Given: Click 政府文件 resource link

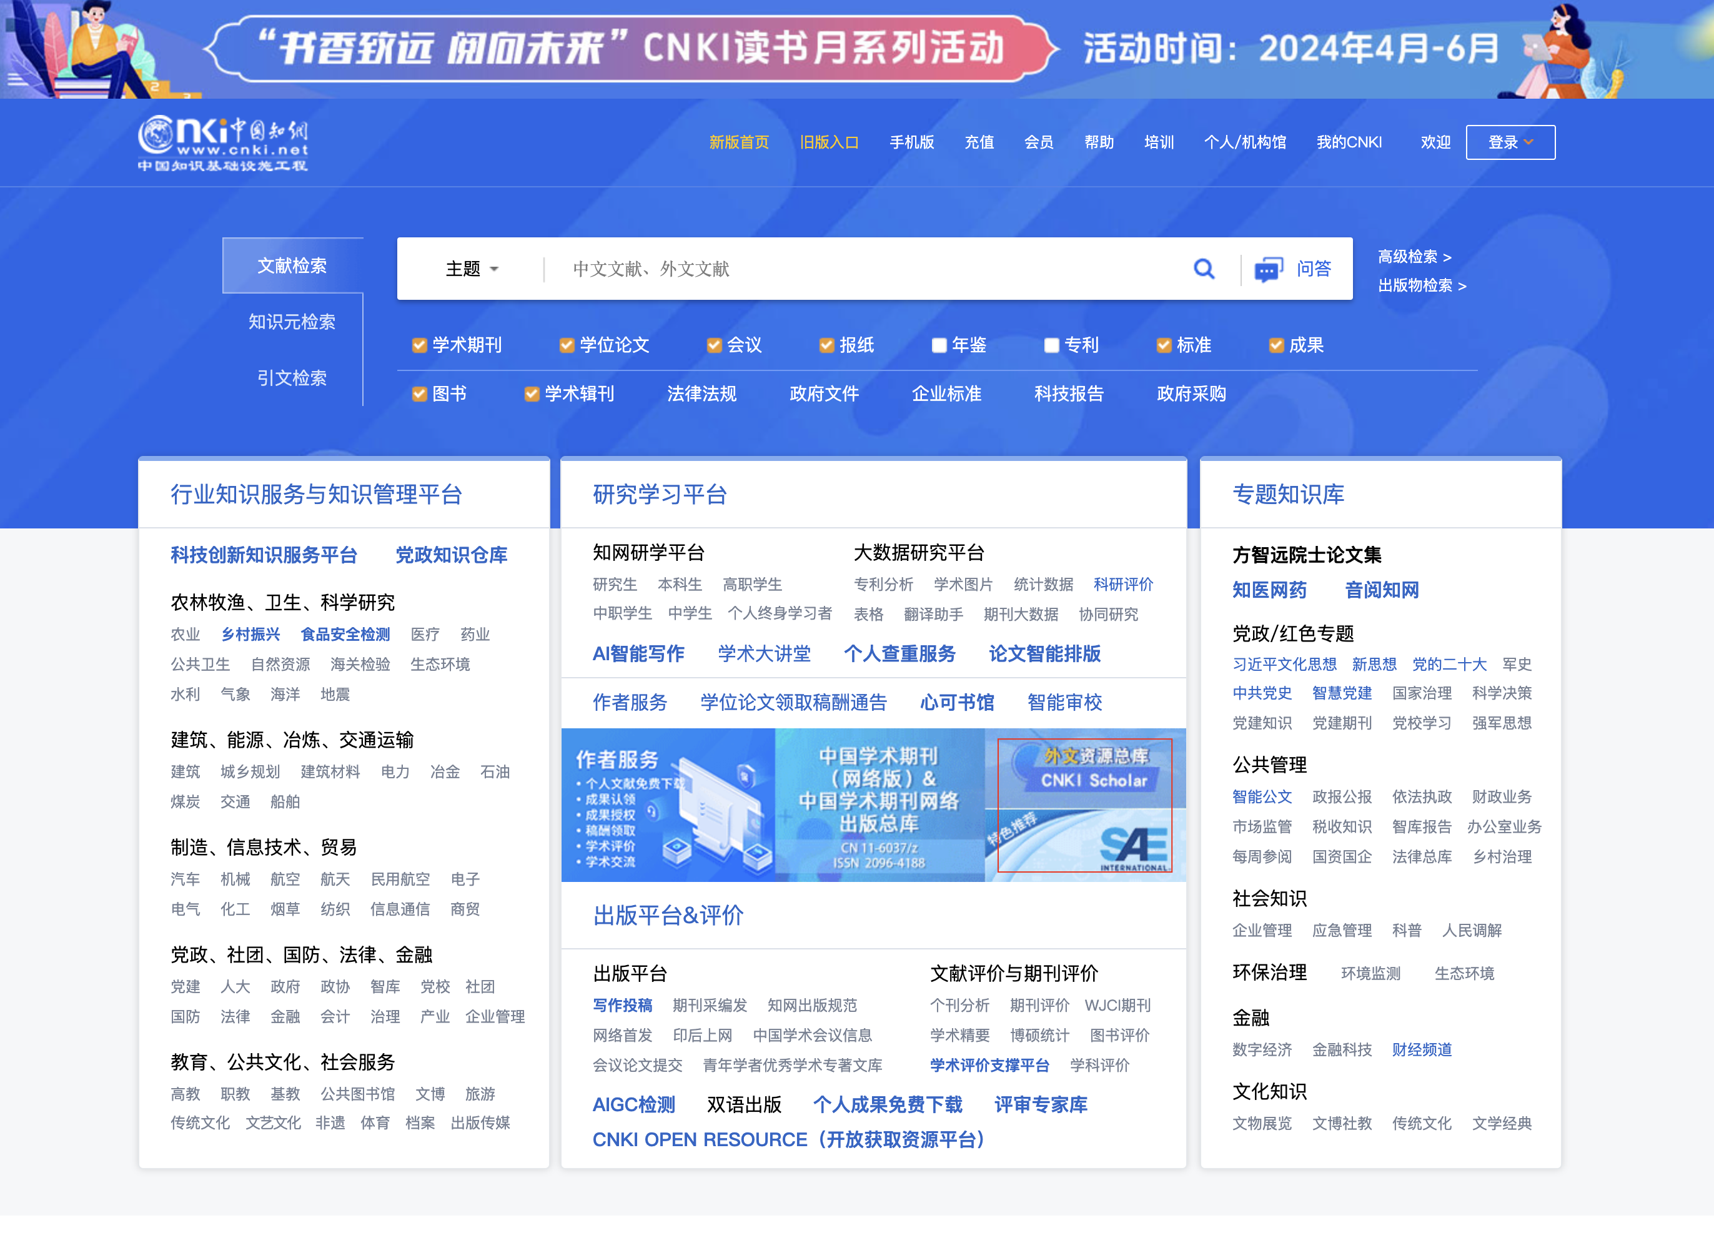Looking at the screenshot, I should (x=824, y=394).
